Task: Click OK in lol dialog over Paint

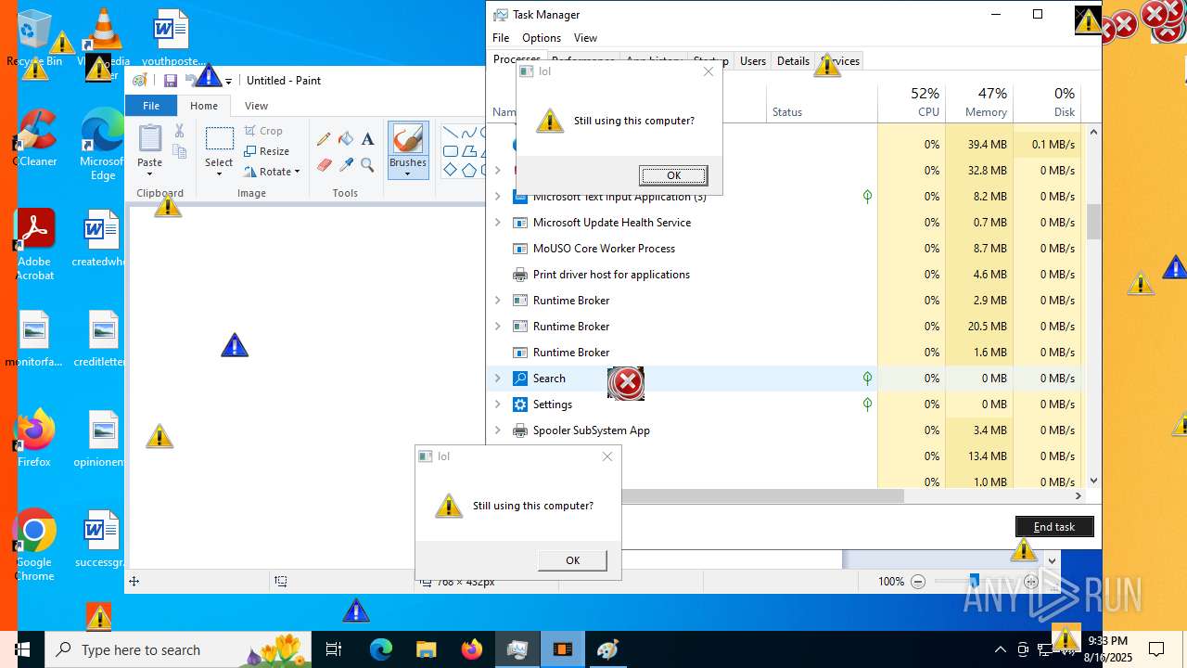Action: pyautogui.click(x=572, y=560)
